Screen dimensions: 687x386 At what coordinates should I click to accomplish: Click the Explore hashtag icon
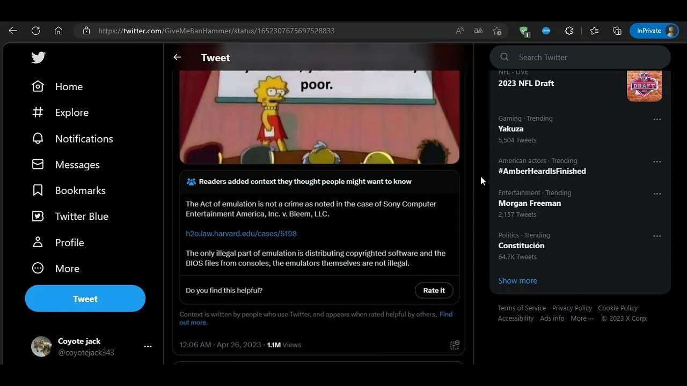point(38,113)
